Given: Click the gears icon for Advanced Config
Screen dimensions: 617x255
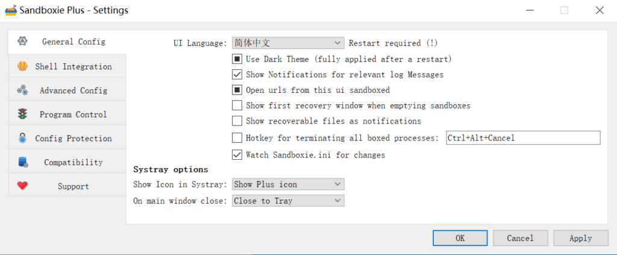Looking at the screenshot, I should coord(22,90).
